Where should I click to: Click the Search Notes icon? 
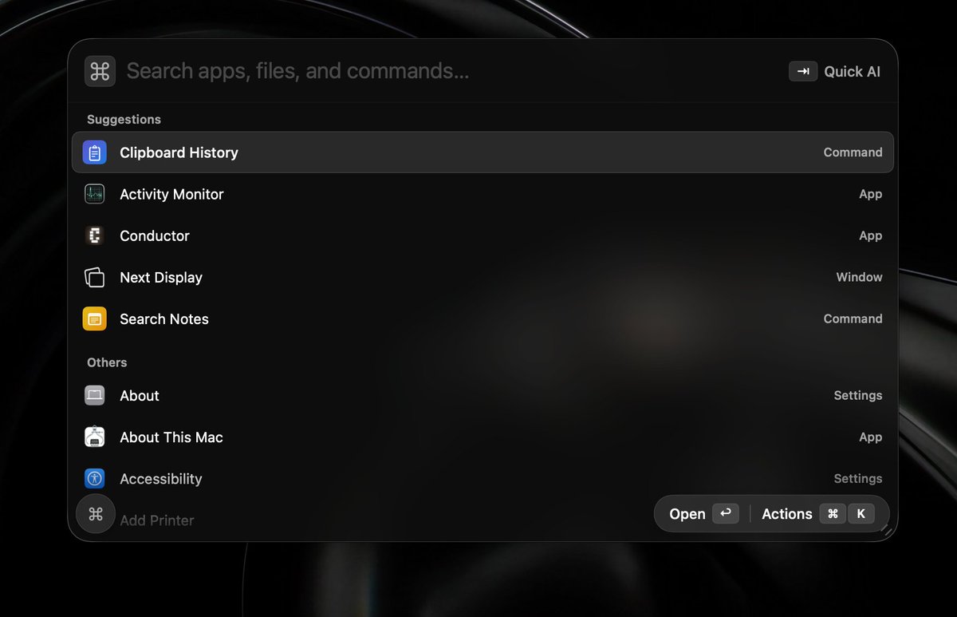pyautogui.click(x=95, y=318)
